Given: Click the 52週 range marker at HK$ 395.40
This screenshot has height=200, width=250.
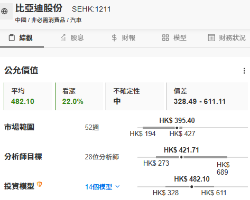Looking at the screenshot, I should (x=177, y=128).
